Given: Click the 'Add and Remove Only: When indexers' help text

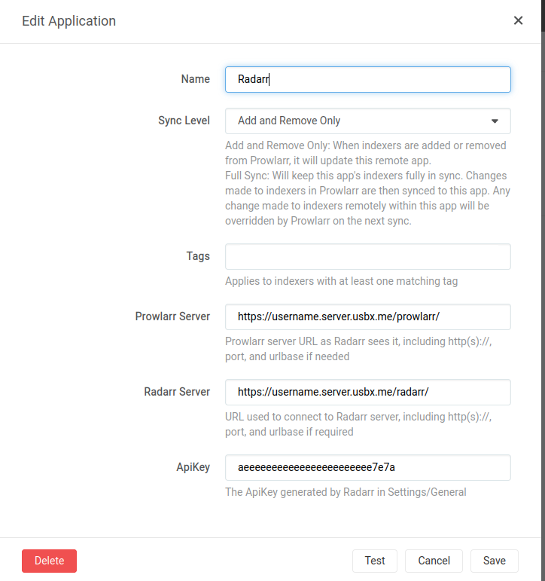Looking at the screenshot, I should pos(366,153).
